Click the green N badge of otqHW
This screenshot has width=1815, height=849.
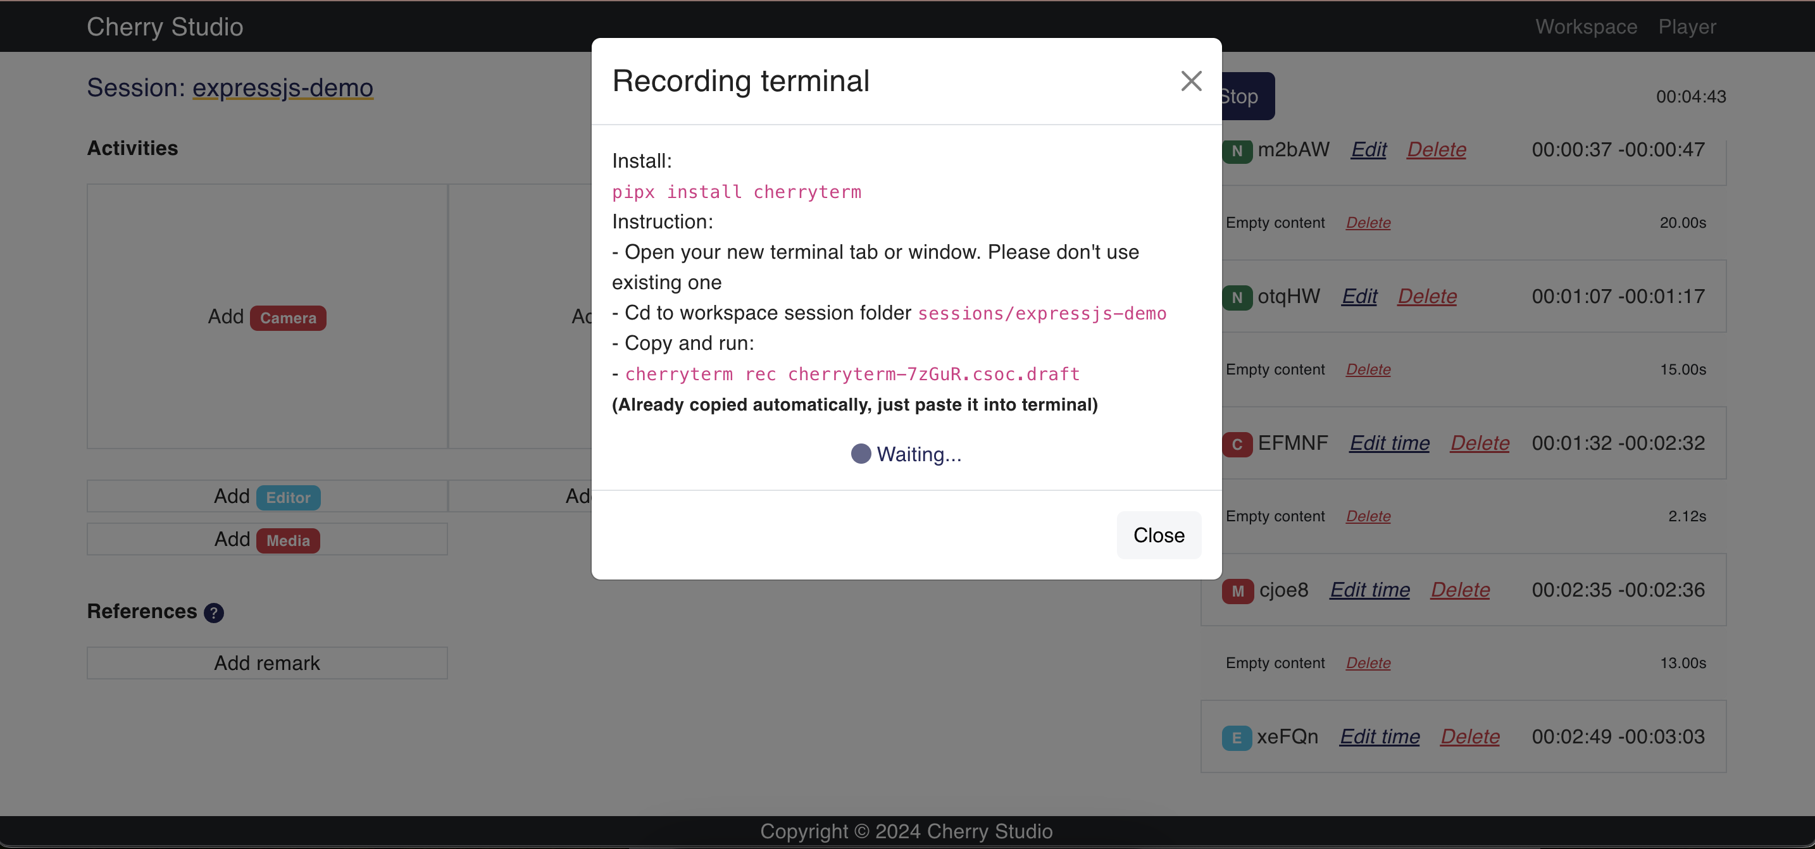tap(1237, 297)
